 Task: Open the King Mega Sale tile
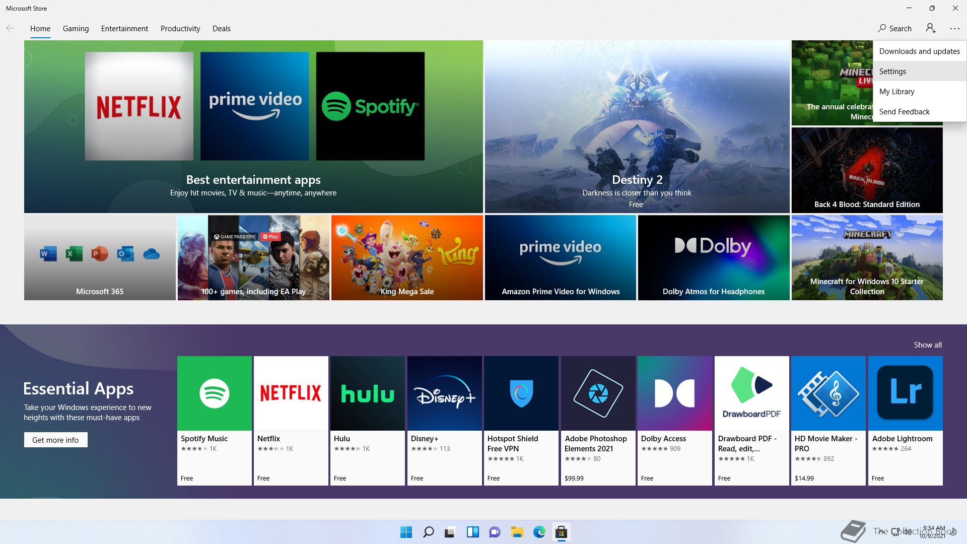(x=407, y=257)
